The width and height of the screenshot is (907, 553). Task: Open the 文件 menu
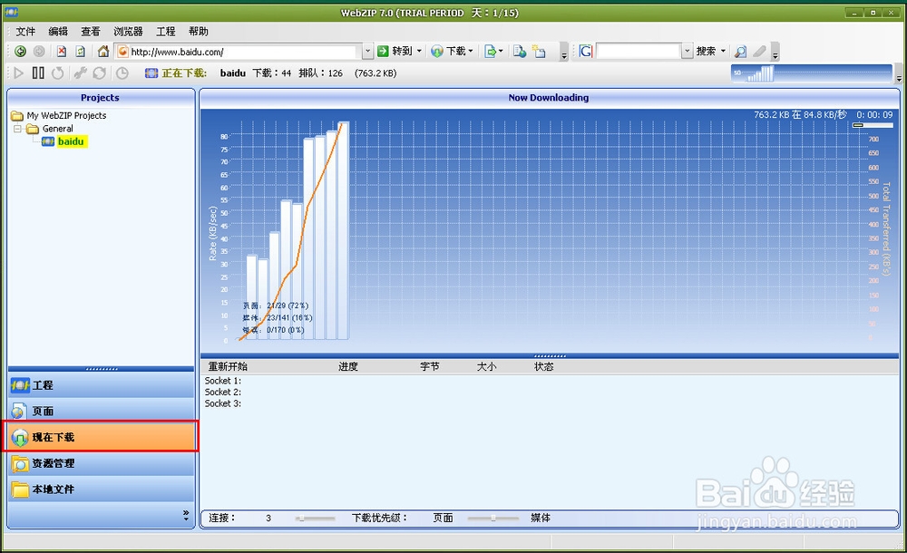[25, 31]
